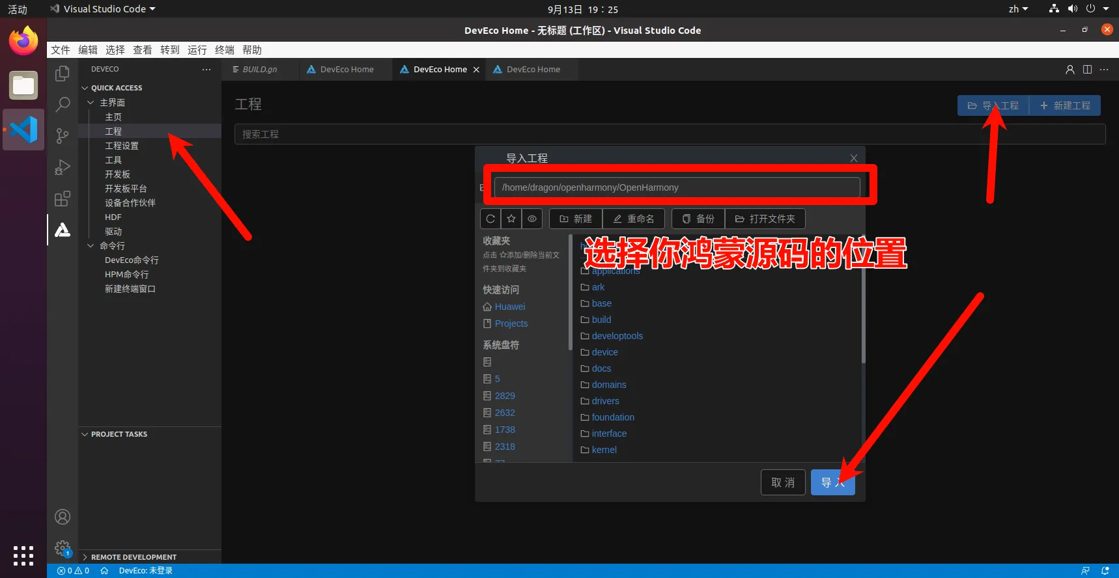
Task: Open the Explorer view in activity bar
Action: coord(63,74)
